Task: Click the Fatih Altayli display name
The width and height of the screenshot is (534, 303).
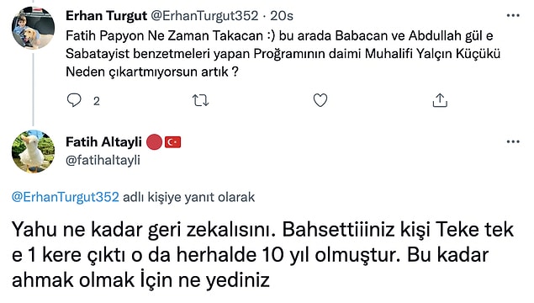Action: click(x=104, y=141)
